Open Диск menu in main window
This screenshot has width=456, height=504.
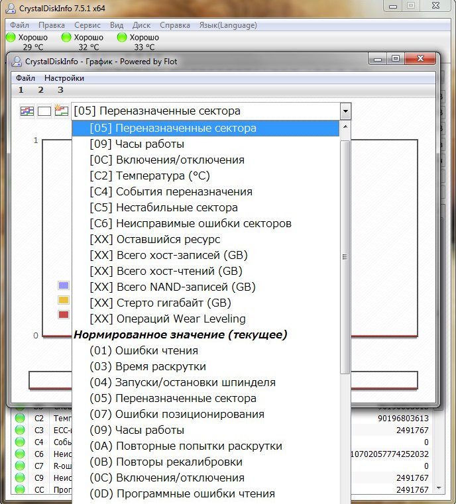tap(141, 25)
